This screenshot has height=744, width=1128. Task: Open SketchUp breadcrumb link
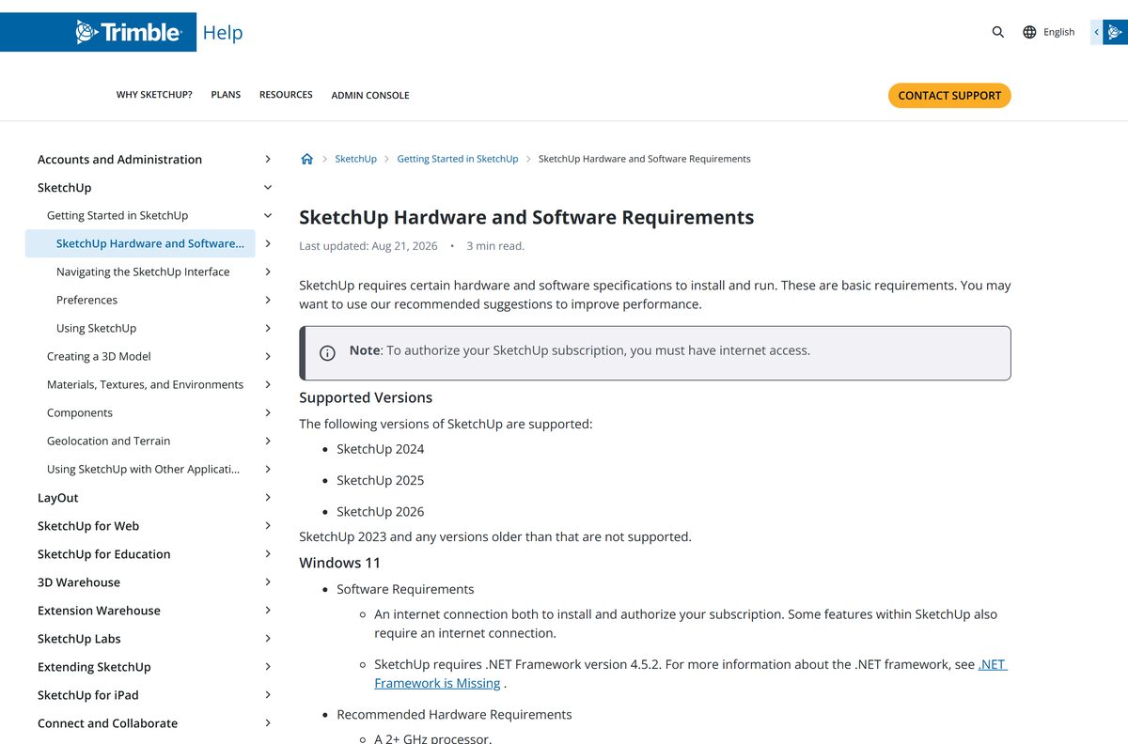tap(355, 159)
